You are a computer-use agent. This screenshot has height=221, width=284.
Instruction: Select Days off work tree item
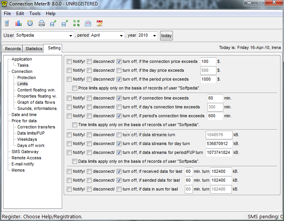31,145
